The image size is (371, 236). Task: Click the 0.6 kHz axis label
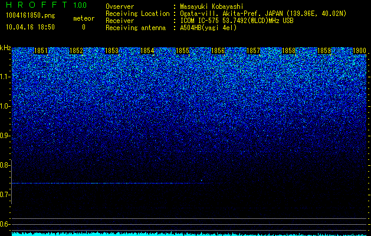[x=5, y=224]
